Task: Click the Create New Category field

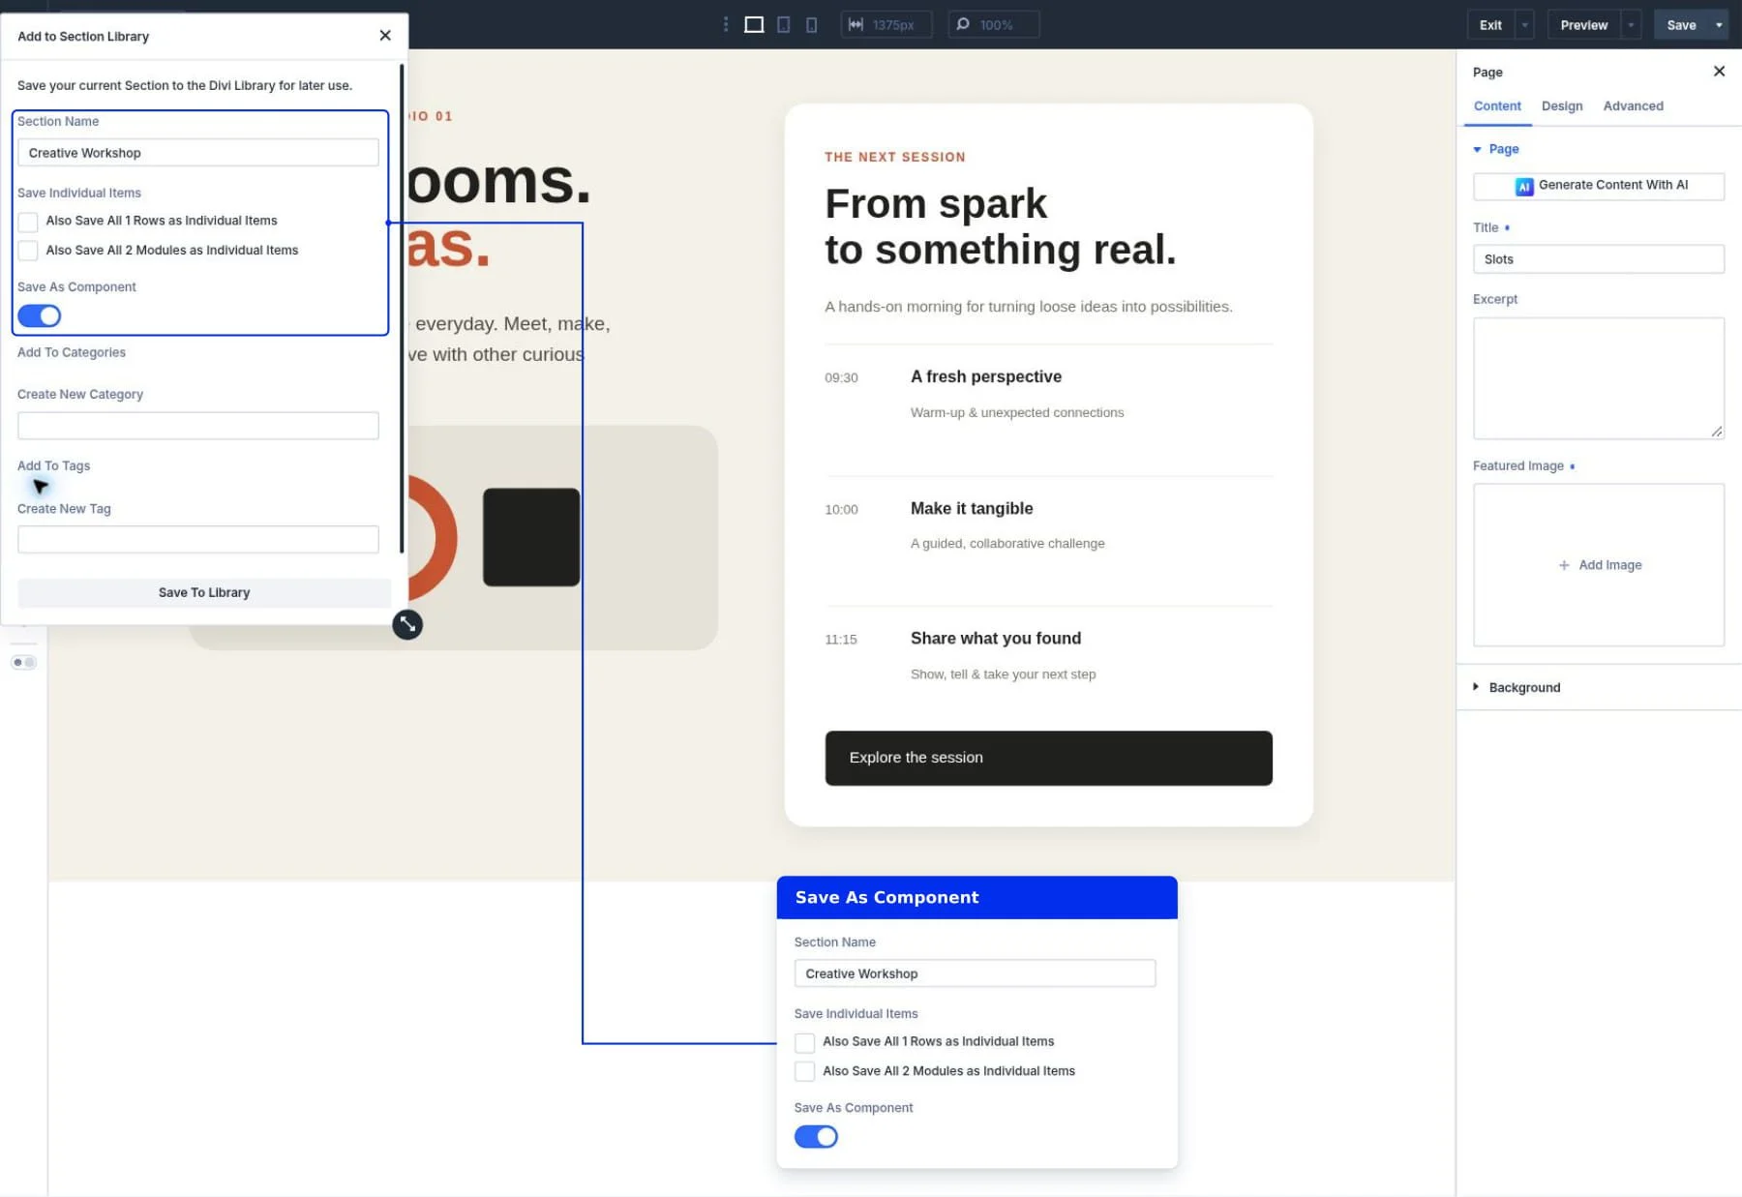Action: tap(198, 426)
